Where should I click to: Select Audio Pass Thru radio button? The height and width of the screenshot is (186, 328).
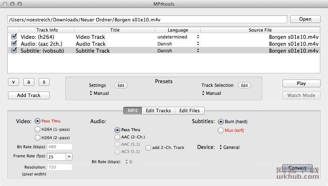pyautogui.click(x=117, y=130)
